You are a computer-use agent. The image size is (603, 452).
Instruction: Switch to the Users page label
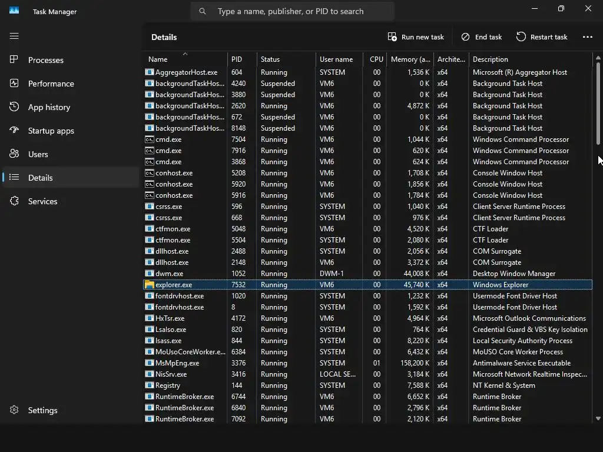click(38, 154)
